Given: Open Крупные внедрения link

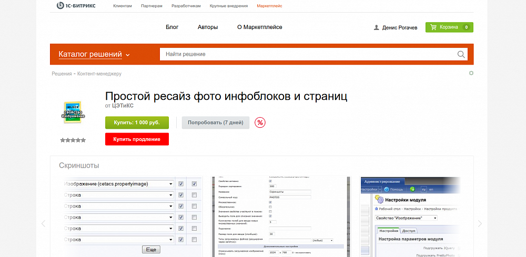Looking at the screenshot, I should pyautogui.click(x=229, y=6).
